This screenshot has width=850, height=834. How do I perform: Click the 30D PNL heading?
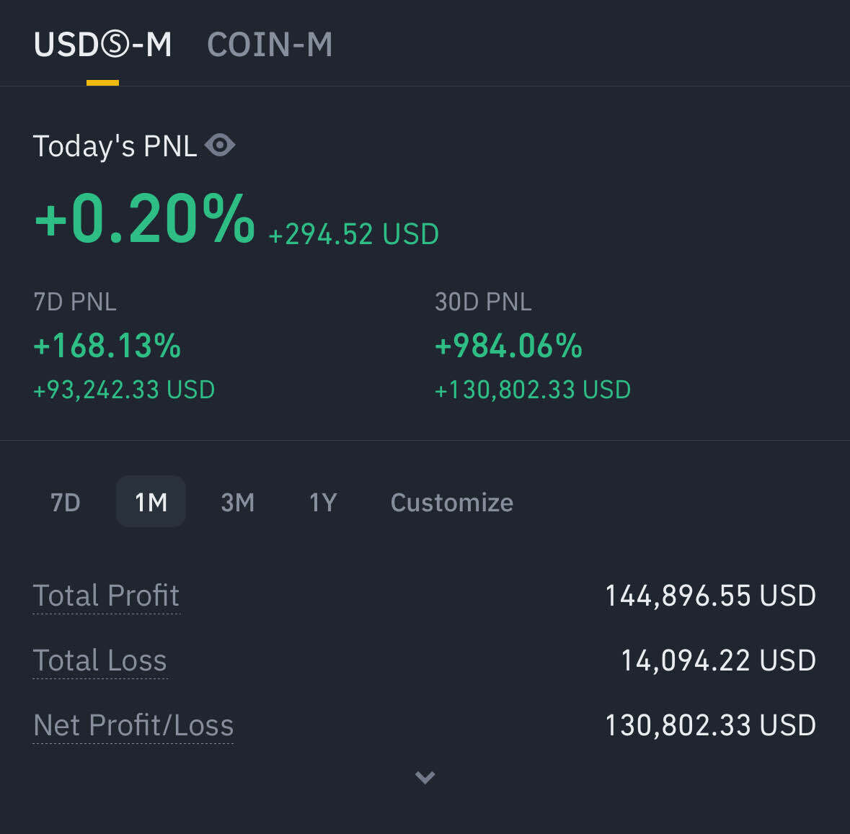coord(483,302)
